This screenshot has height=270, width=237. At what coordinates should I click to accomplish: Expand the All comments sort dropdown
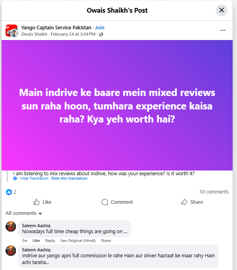[x=24, y=213]
